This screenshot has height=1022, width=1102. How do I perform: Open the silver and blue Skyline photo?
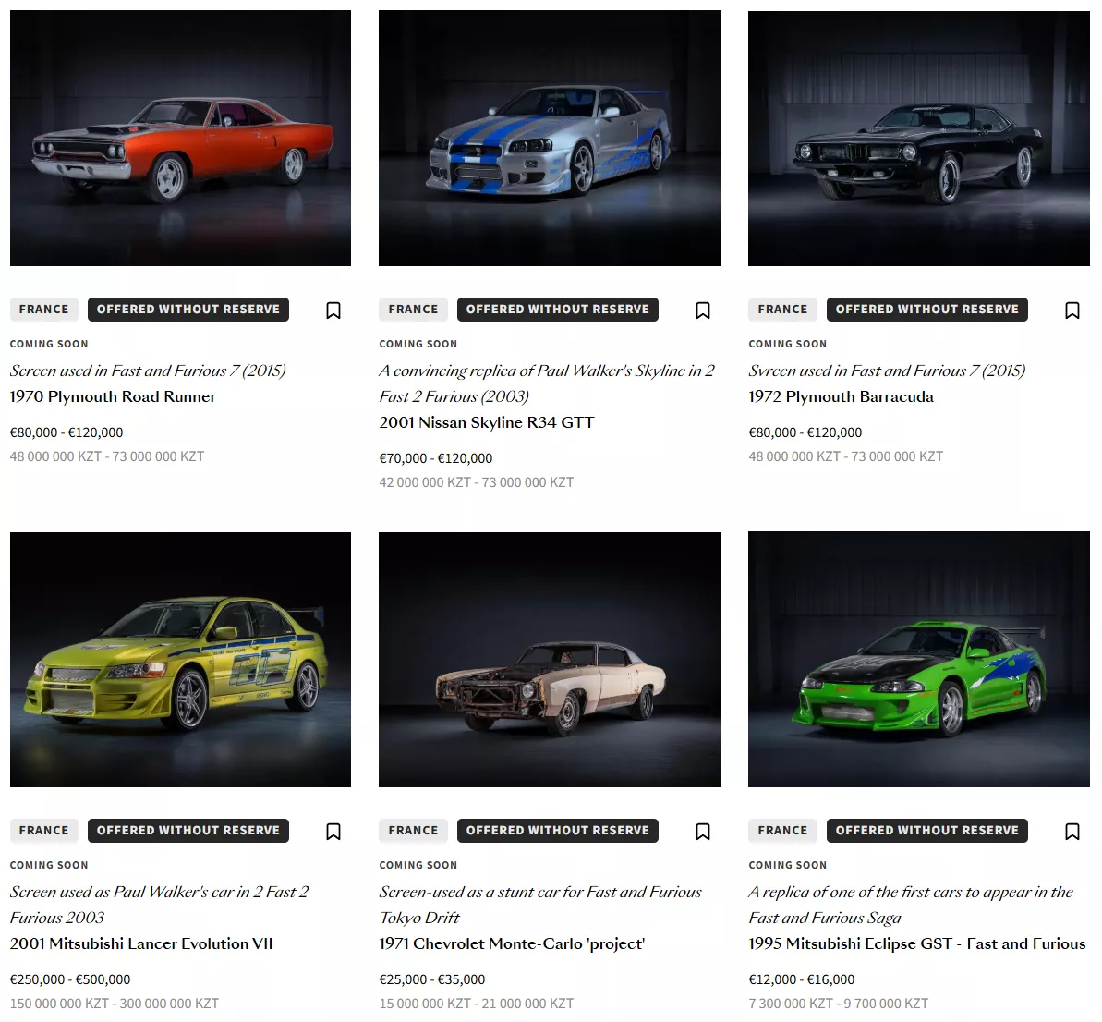(x=550, y=138)
